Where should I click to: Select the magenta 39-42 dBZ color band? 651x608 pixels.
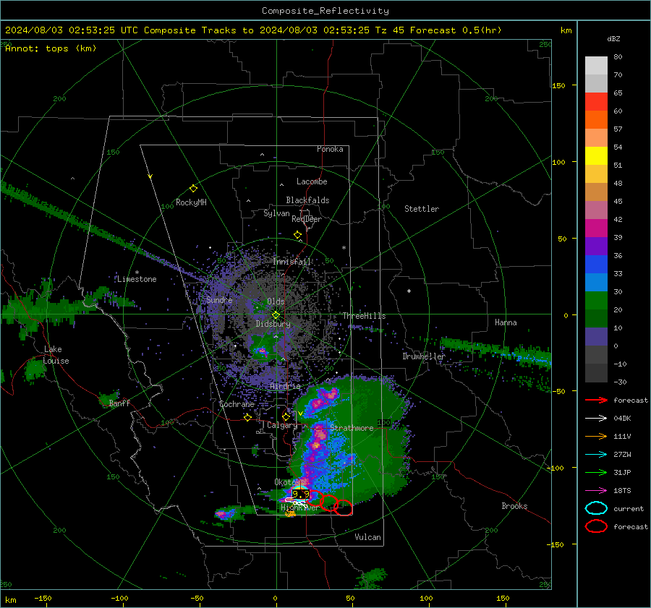(596, 228)
